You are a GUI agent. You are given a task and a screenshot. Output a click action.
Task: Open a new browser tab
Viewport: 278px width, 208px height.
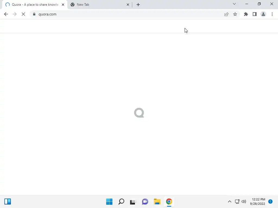pos(138,5)
